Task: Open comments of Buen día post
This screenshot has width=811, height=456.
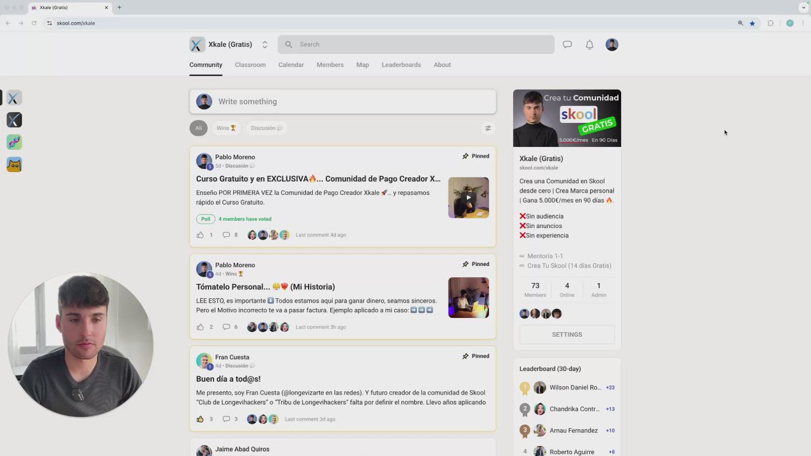Action: pyautogui.click(x=226, y=419)
